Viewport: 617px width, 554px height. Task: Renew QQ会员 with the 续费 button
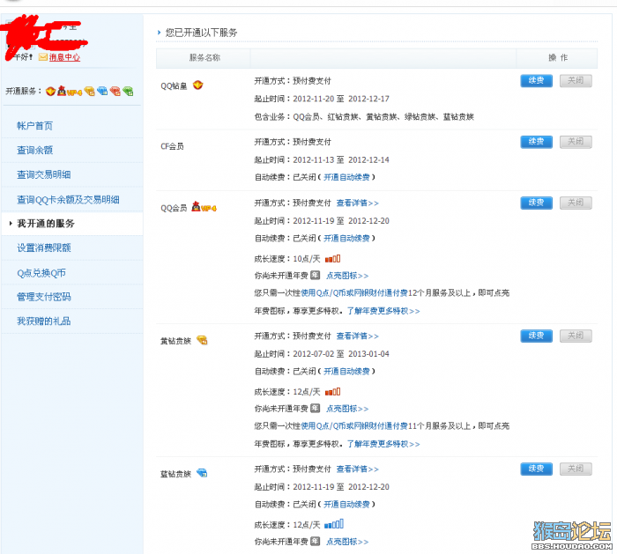coord(536,203)
